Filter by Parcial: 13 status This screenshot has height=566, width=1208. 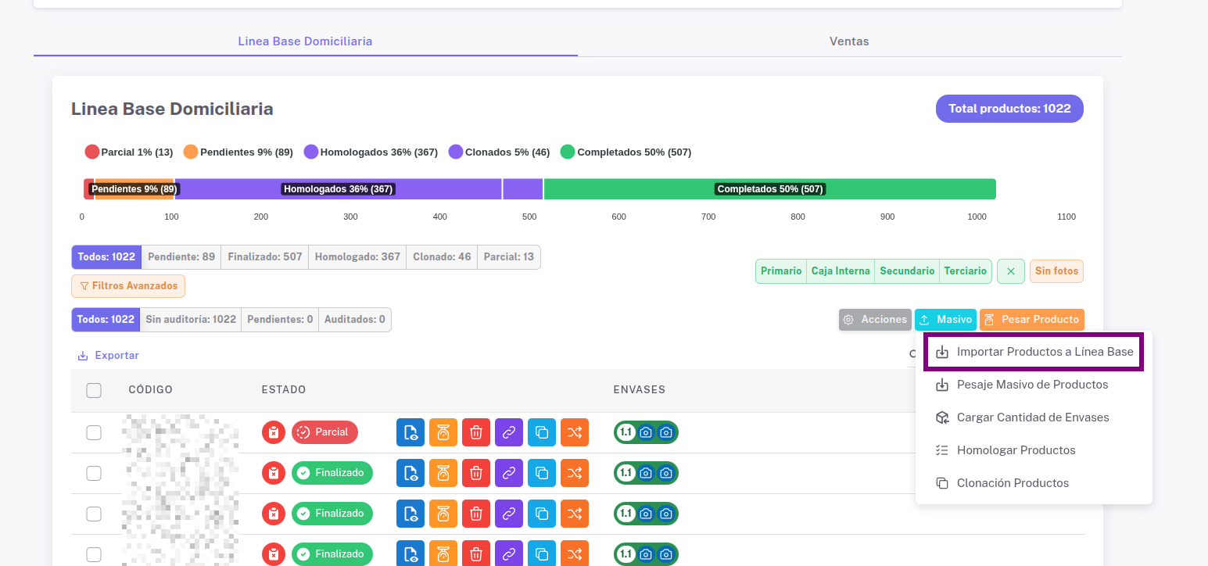pos(509,257)
